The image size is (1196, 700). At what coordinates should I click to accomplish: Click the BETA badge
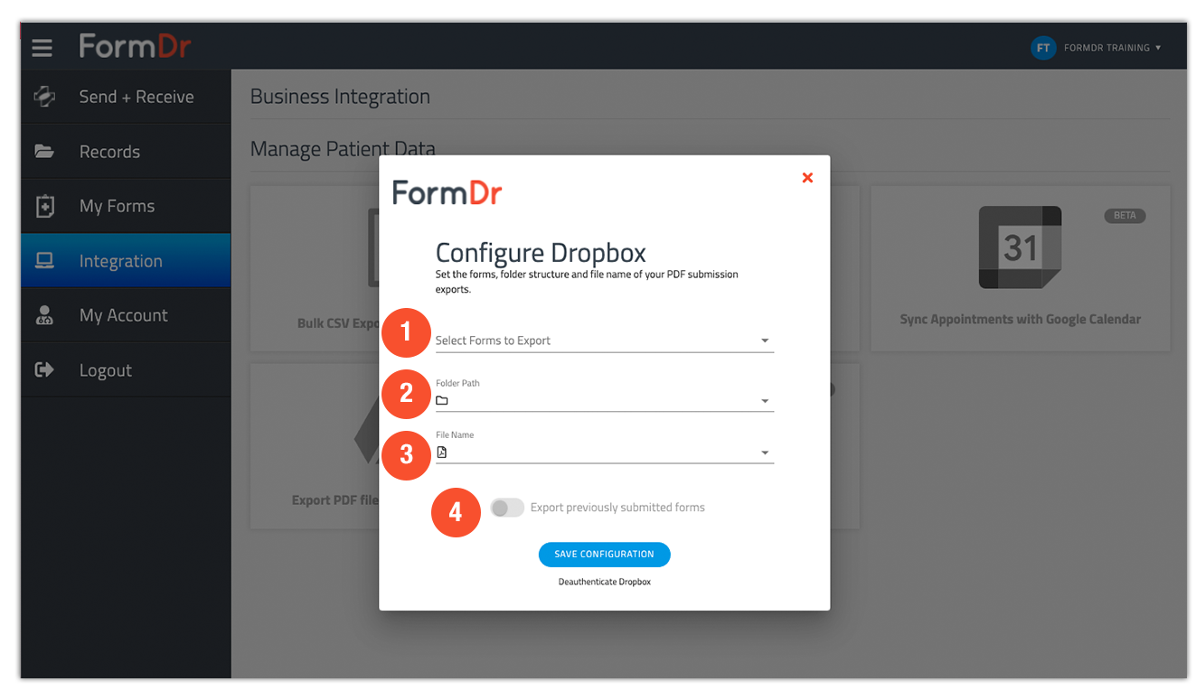pyautogui.click(x=1125, y=216)
